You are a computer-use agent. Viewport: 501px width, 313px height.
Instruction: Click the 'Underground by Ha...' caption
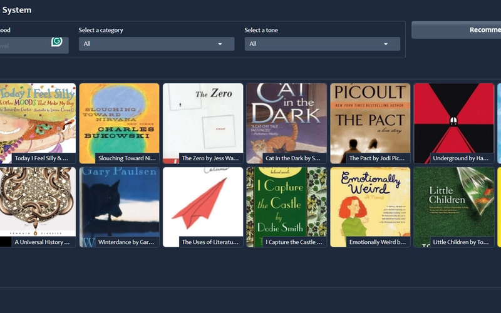(461, 158)
